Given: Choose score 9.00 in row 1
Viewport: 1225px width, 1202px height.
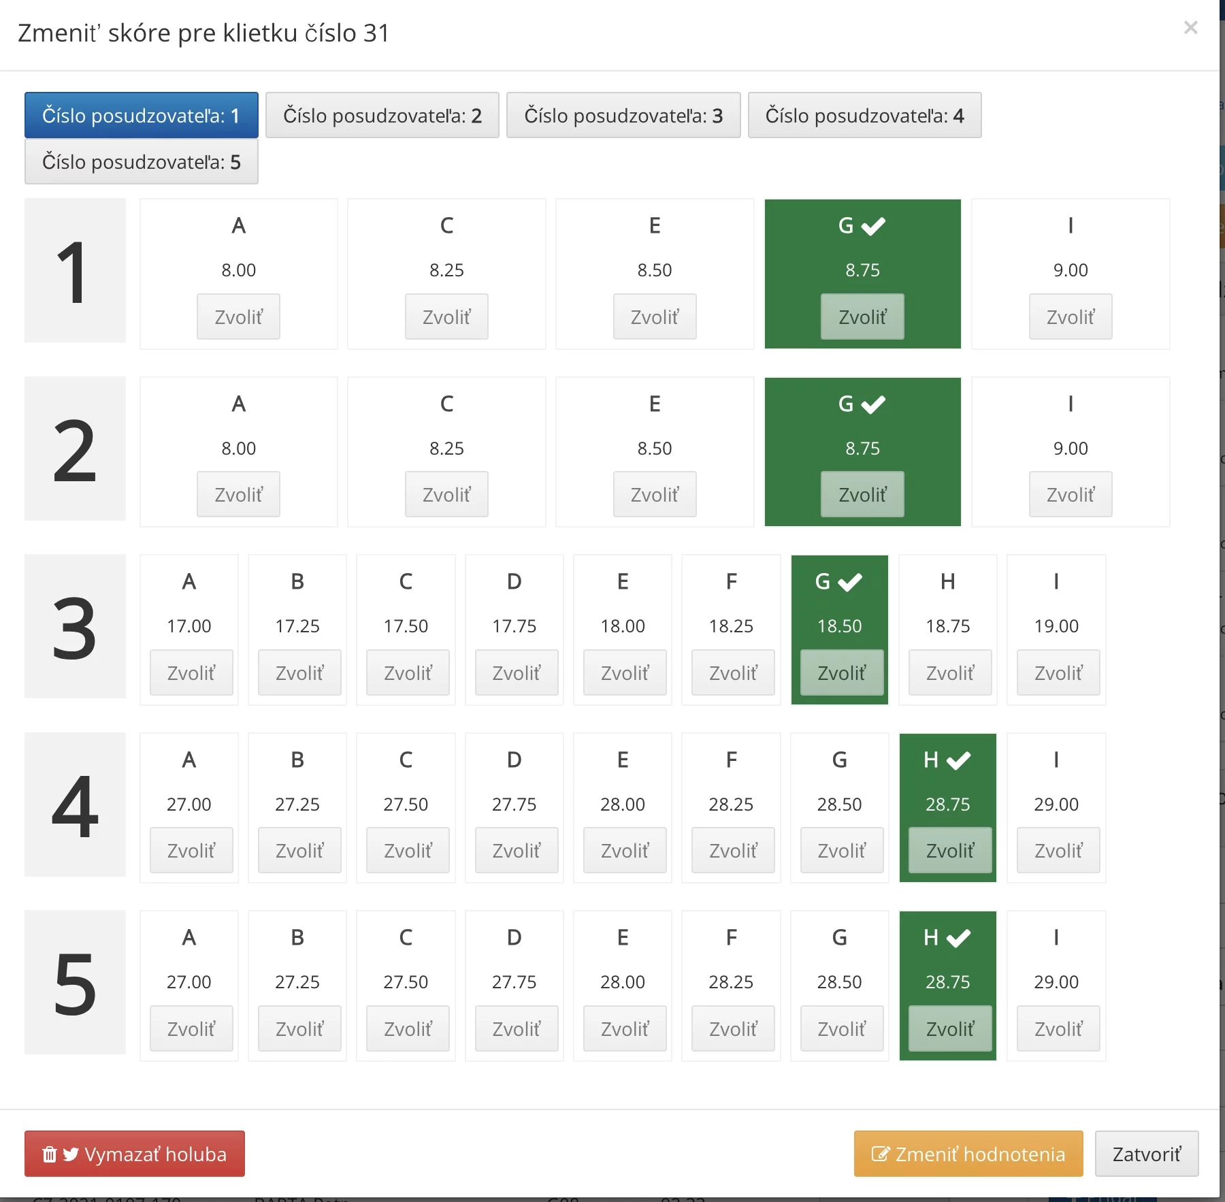Looking at the screenshot, I should click(x=1070, y=316).
